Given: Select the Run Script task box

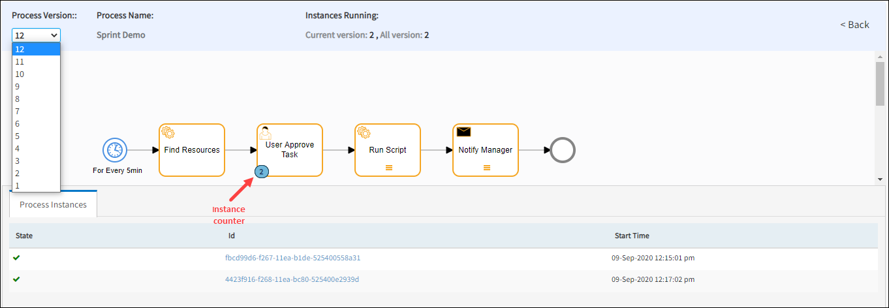Looking at the screenshot, I should coord(388,150).
